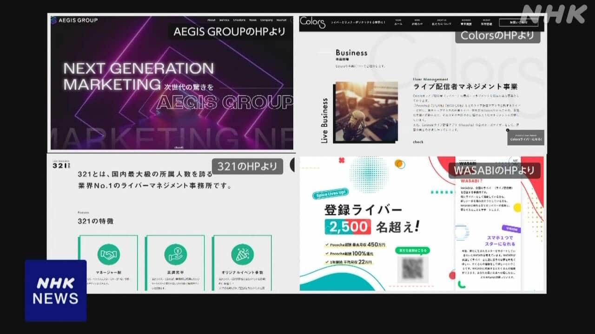
Task: Open the About menu on AEGIS site
Action: point(211,20)
